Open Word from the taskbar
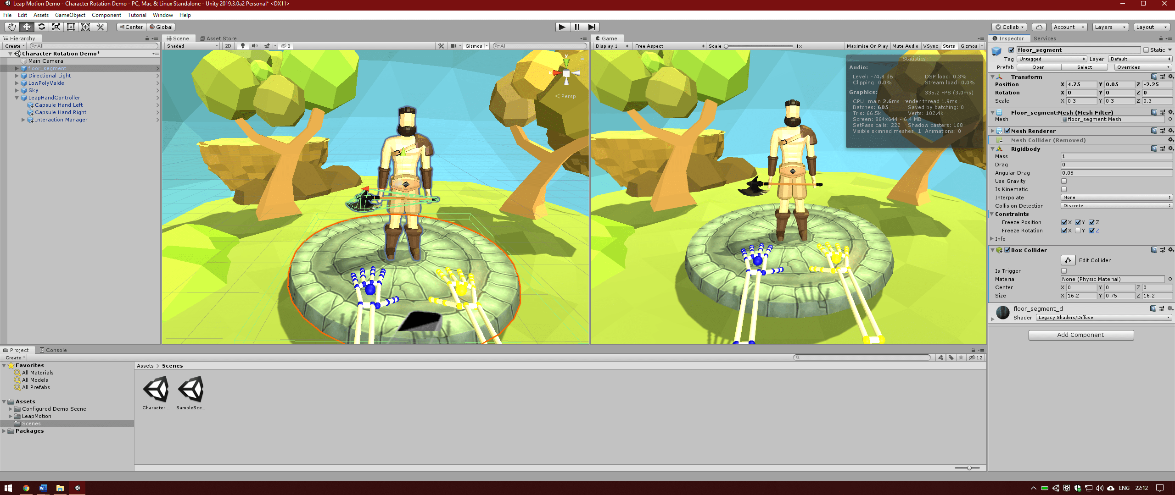 click(x=43, y=488)
